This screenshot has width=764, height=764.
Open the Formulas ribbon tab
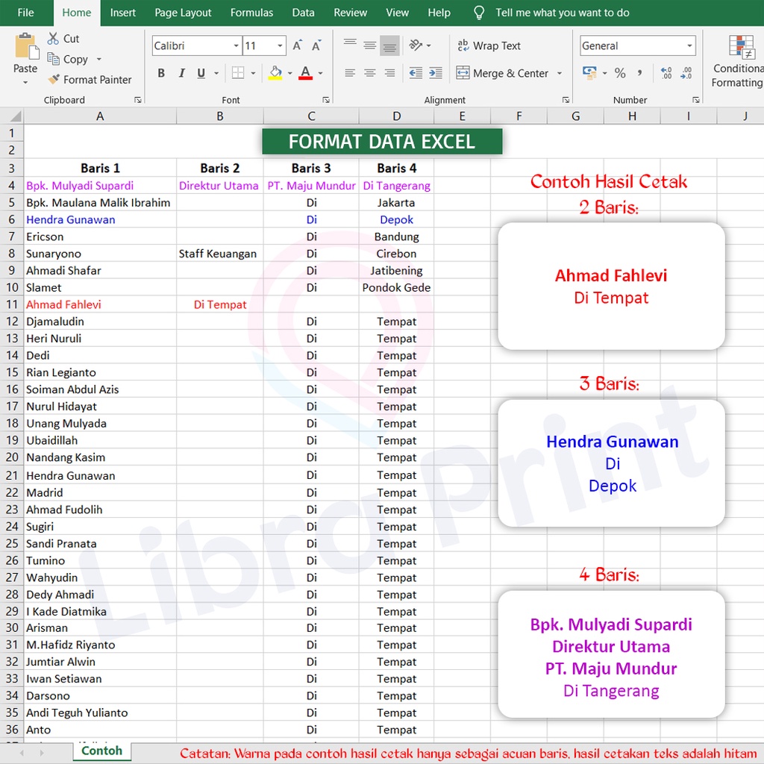(251, 13)
